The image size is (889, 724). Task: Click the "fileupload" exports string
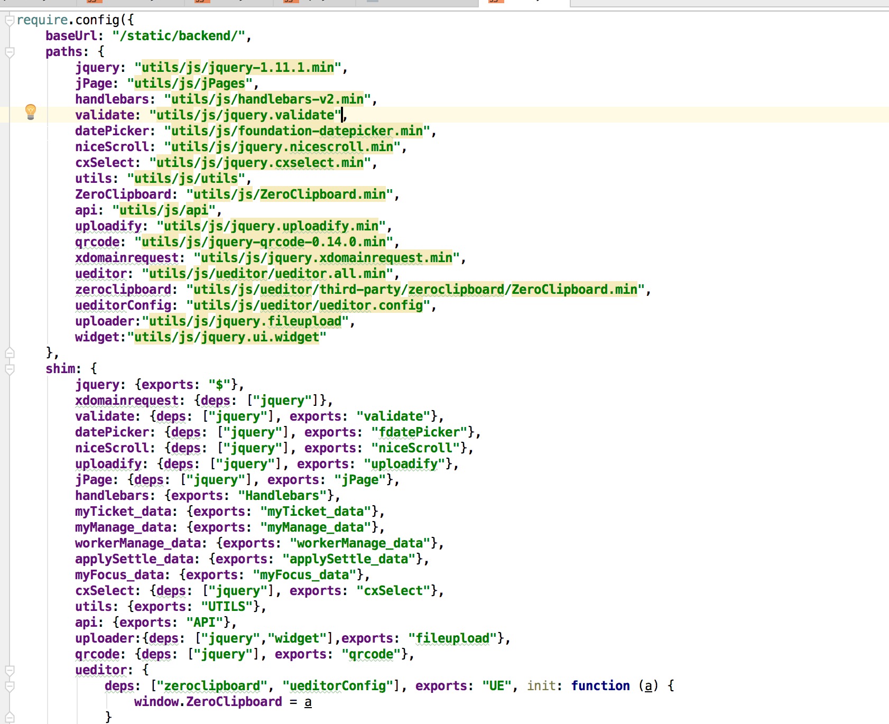(452, 638)
